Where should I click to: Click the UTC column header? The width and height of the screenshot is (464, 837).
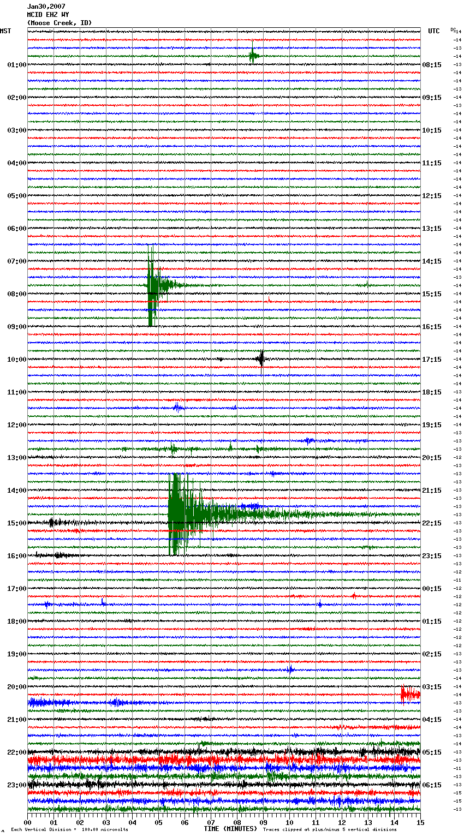[434, 31]
